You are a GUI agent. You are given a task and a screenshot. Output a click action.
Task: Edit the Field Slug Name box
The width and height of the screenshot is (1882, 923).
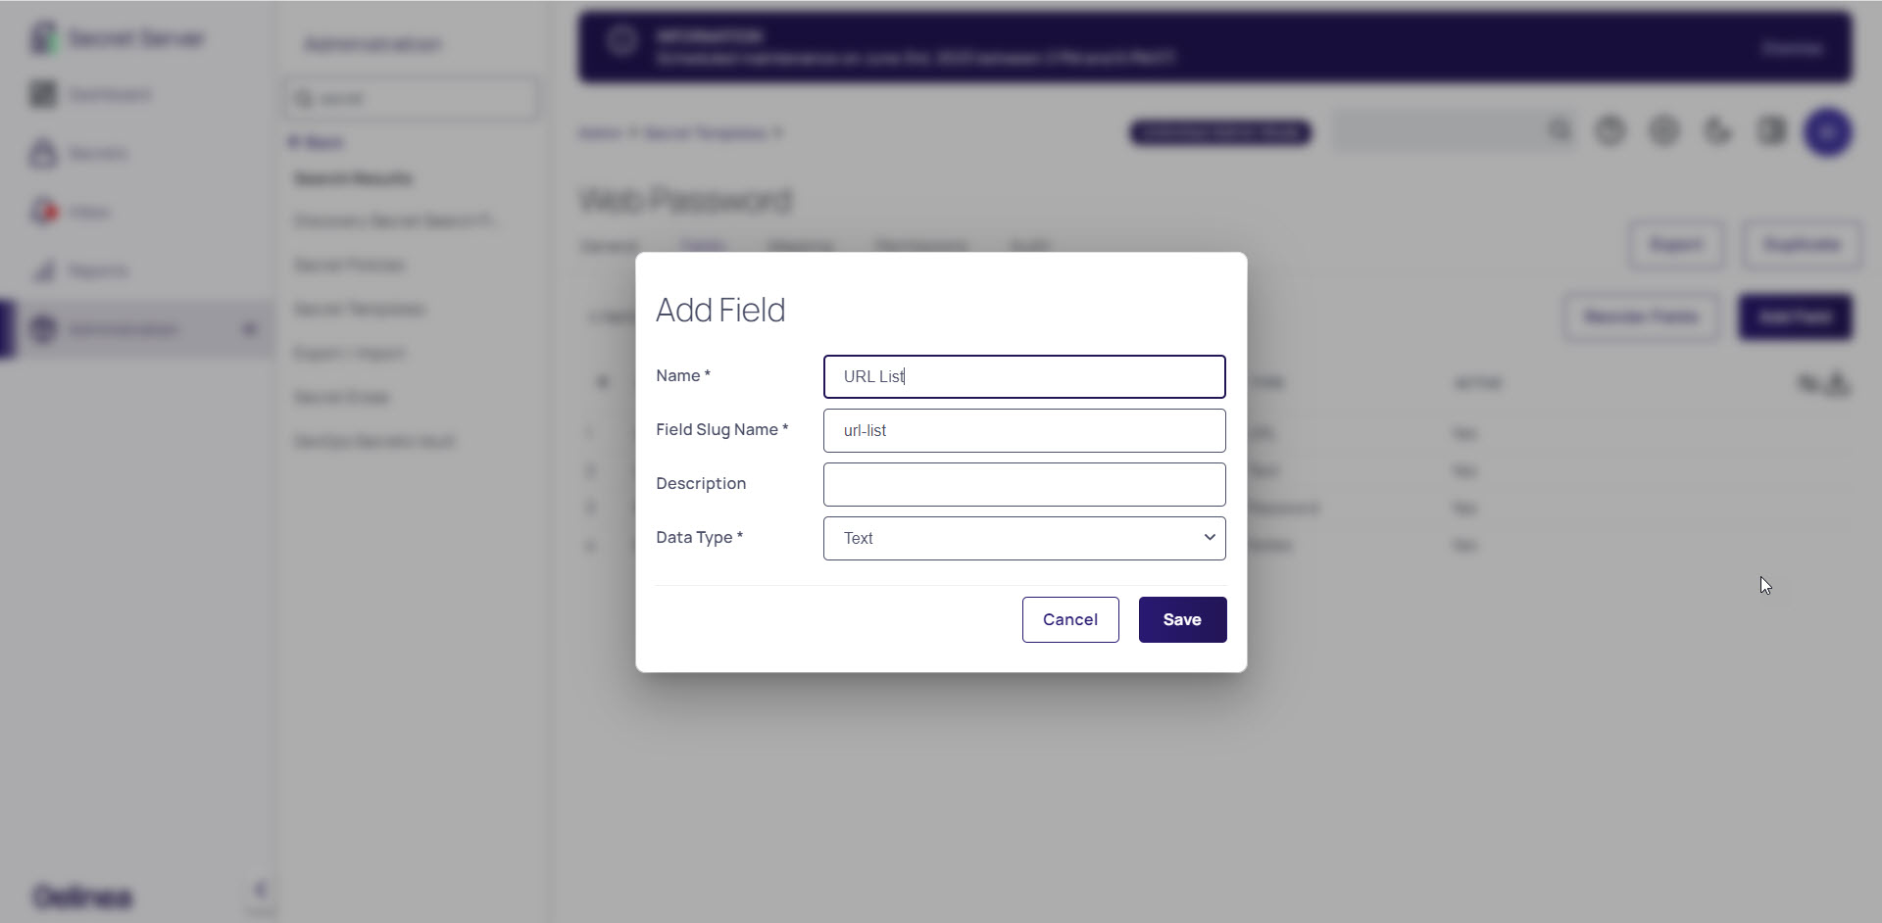(x=1024, y=430)
